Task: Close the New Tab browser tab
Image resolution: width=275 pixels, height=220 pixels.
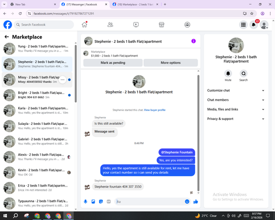Action: tap(55, 4)
